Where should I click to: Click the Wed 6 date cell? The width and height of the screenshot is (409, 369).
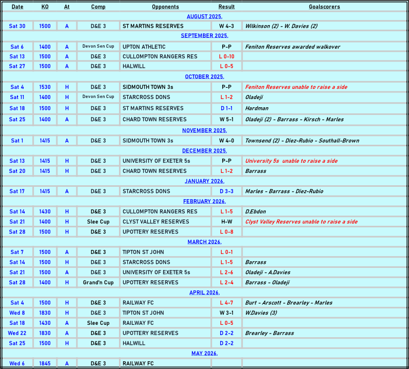click(x=17, y=363)
